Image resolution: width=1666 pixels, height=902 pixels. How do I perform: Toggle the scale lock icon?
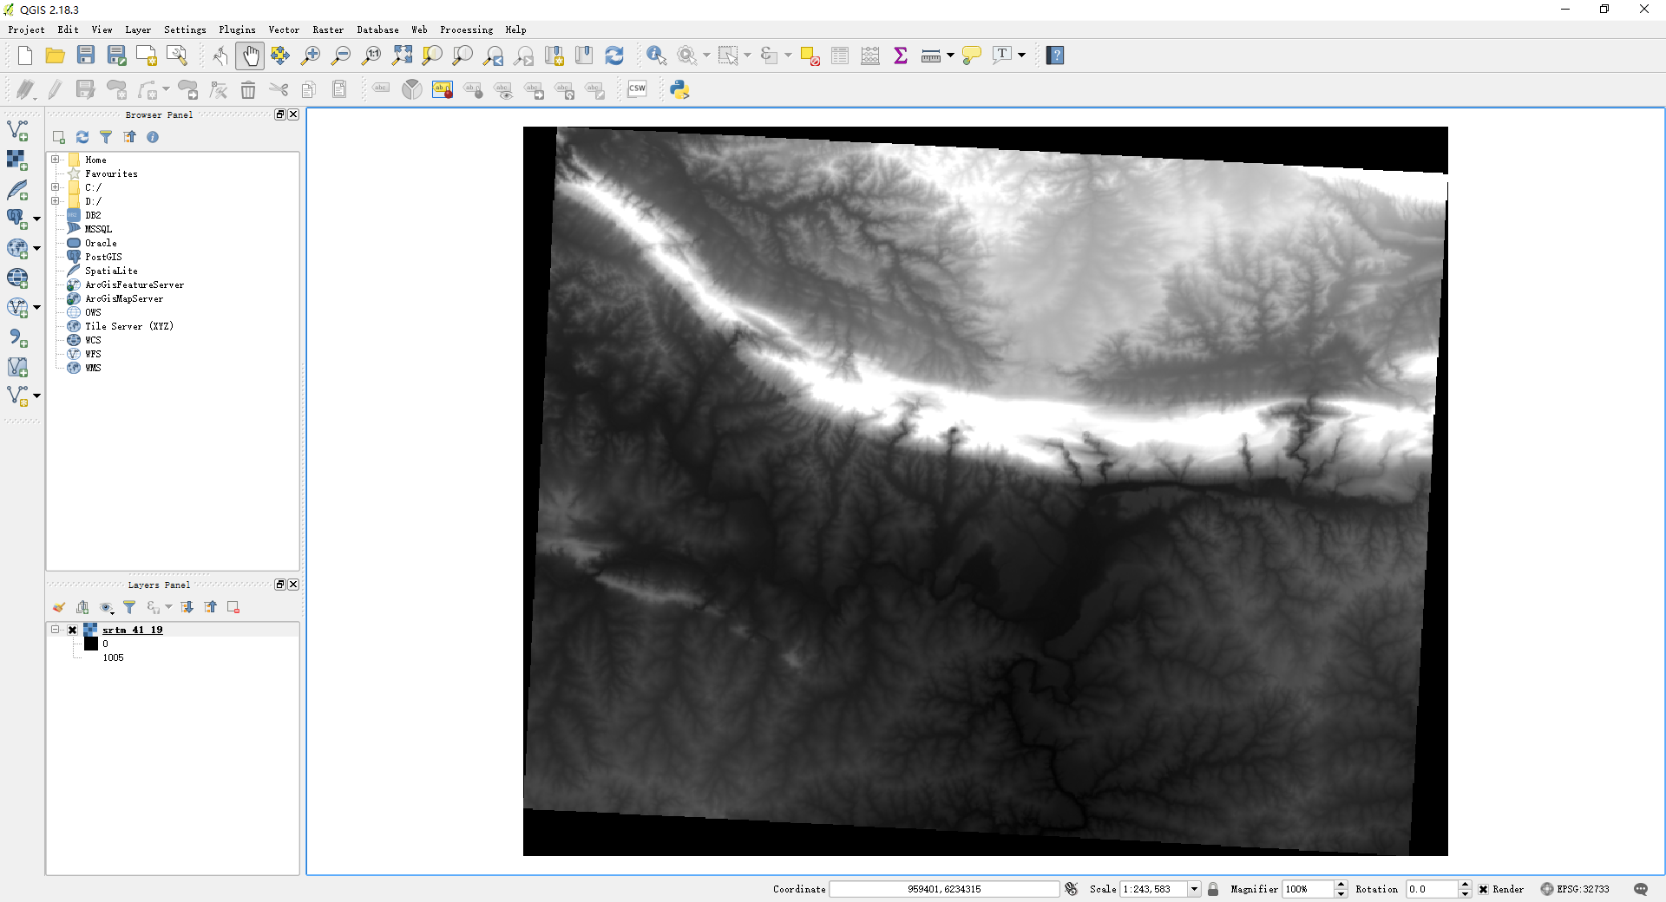[x=1213, y=889]
